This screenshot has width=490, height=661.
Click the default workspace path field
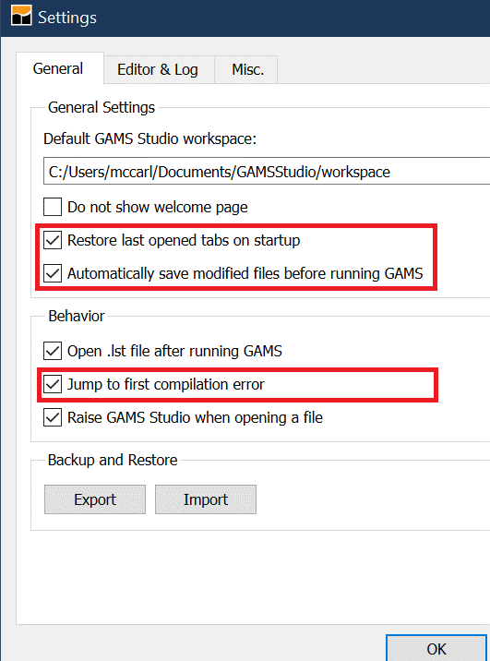267,171
